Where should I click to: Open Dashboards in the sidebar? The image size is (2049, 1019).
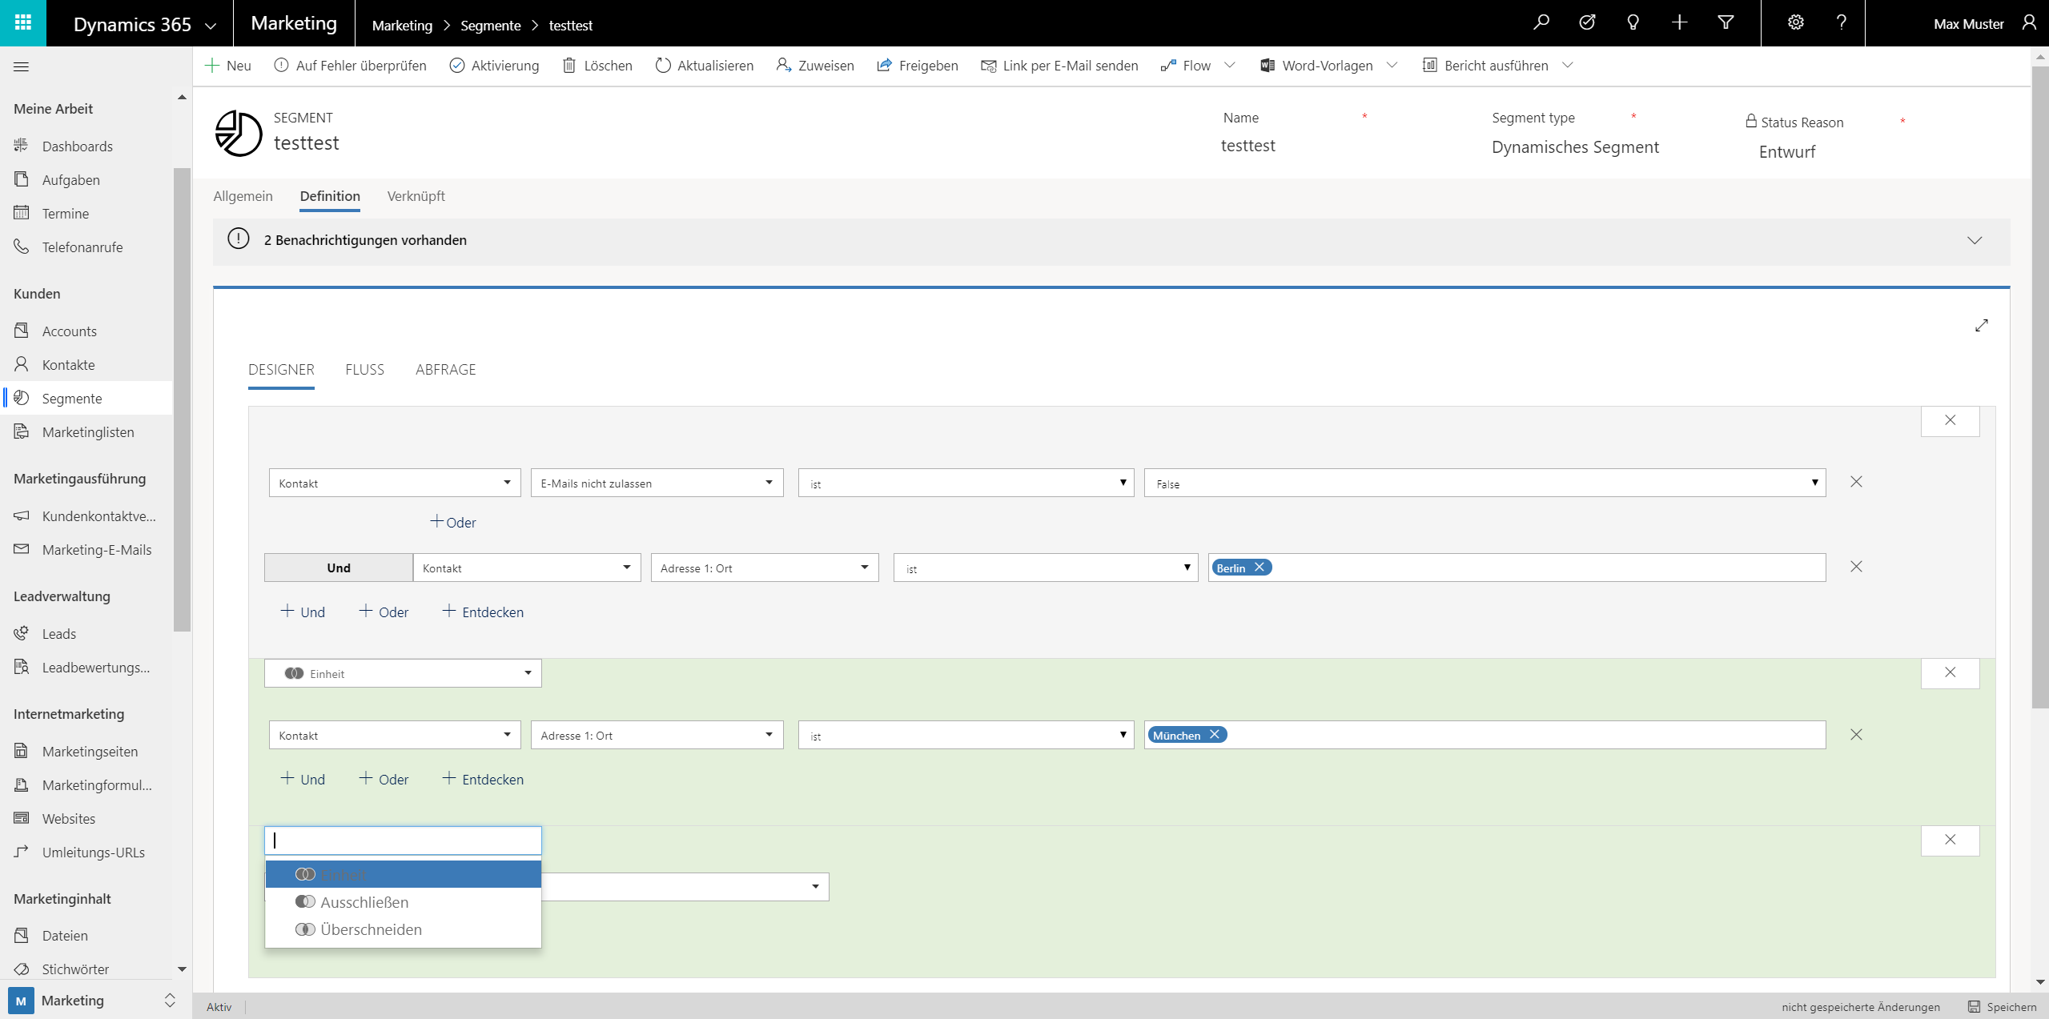pos(77,146)
